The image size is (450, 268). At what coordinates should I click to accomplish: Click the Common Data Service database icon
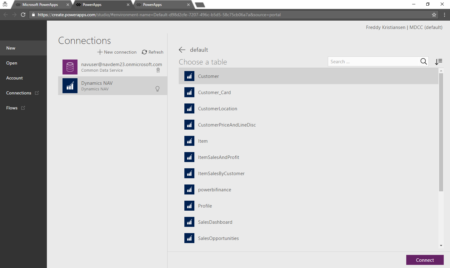(x=70, y=67)
